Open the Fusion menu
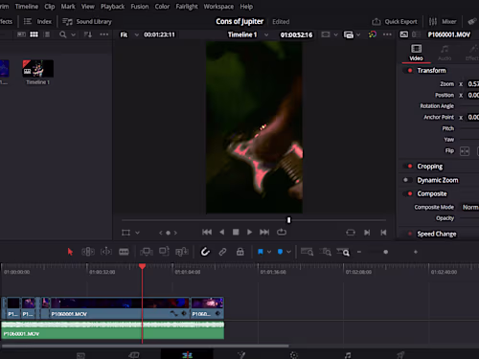Image resolution: width=479 pixels, height=359 pixels. (140, 7)
